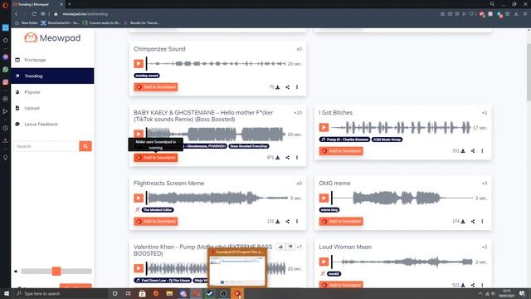Open the page vertical scrollbar thumb
Viewport: 531px width, 299px height.
tap(529, 72)
